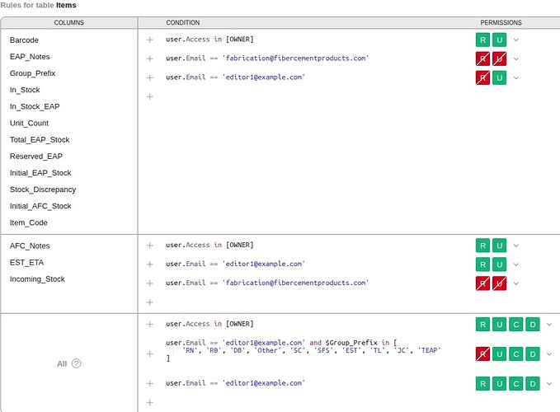Toggle Read permission on the first group's OWNER rule
Image resolution: width=560 pixels, height=412 pixels.
click(482, 40)
